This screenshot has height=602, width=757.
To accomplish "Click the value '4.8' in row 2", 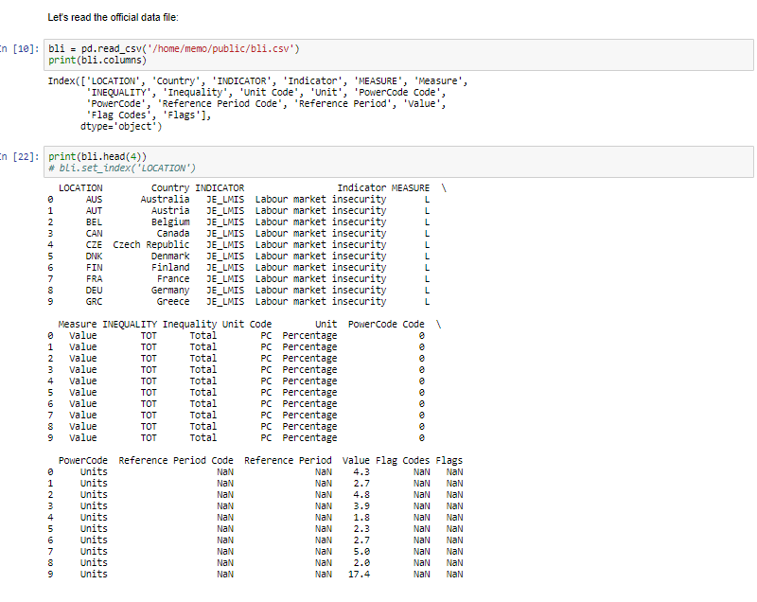I will coord(361,495).
